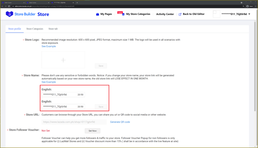Image resolution: width=258 pixels, height=148 pixels.
Task: Open Activity Center from the header
Action: click(165, 14)
